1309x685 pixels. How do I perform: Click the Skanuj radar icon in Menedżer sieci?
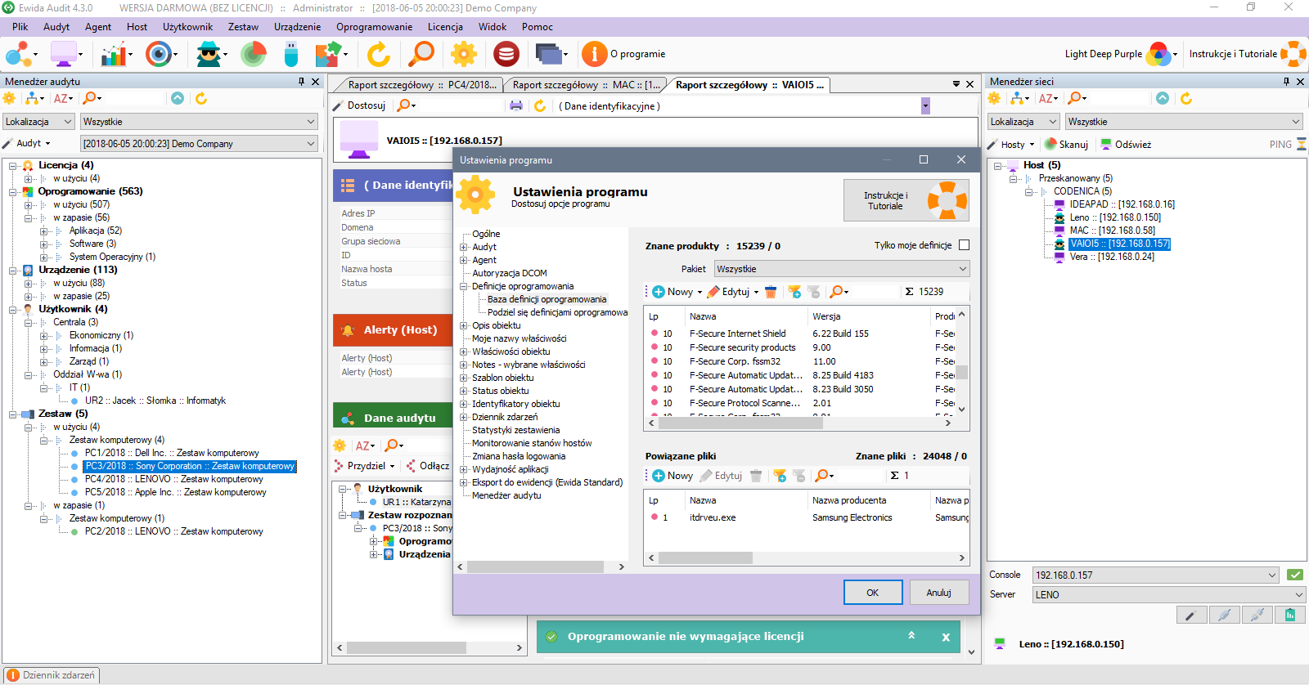[1050, 144]
